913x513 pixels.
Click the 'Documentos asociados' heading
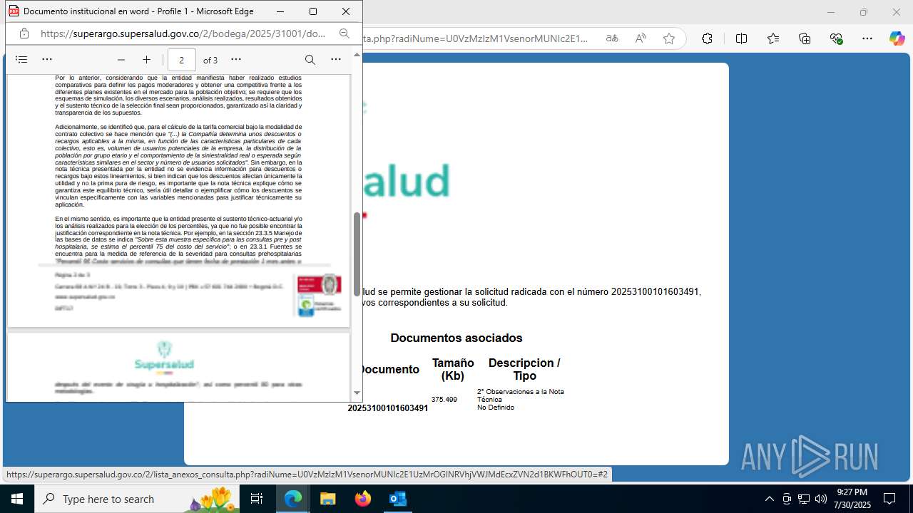pyautogui.click(x=456, y=338)
